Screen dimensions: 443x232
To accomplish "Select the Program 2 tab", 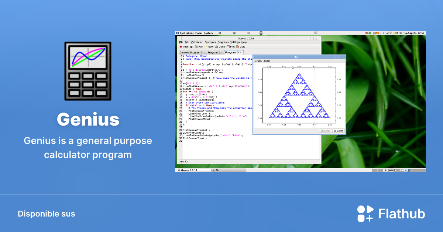I will pos(214,52).
